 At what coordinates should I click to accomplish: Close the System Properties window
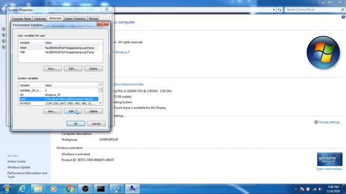[x=107, y=9]
